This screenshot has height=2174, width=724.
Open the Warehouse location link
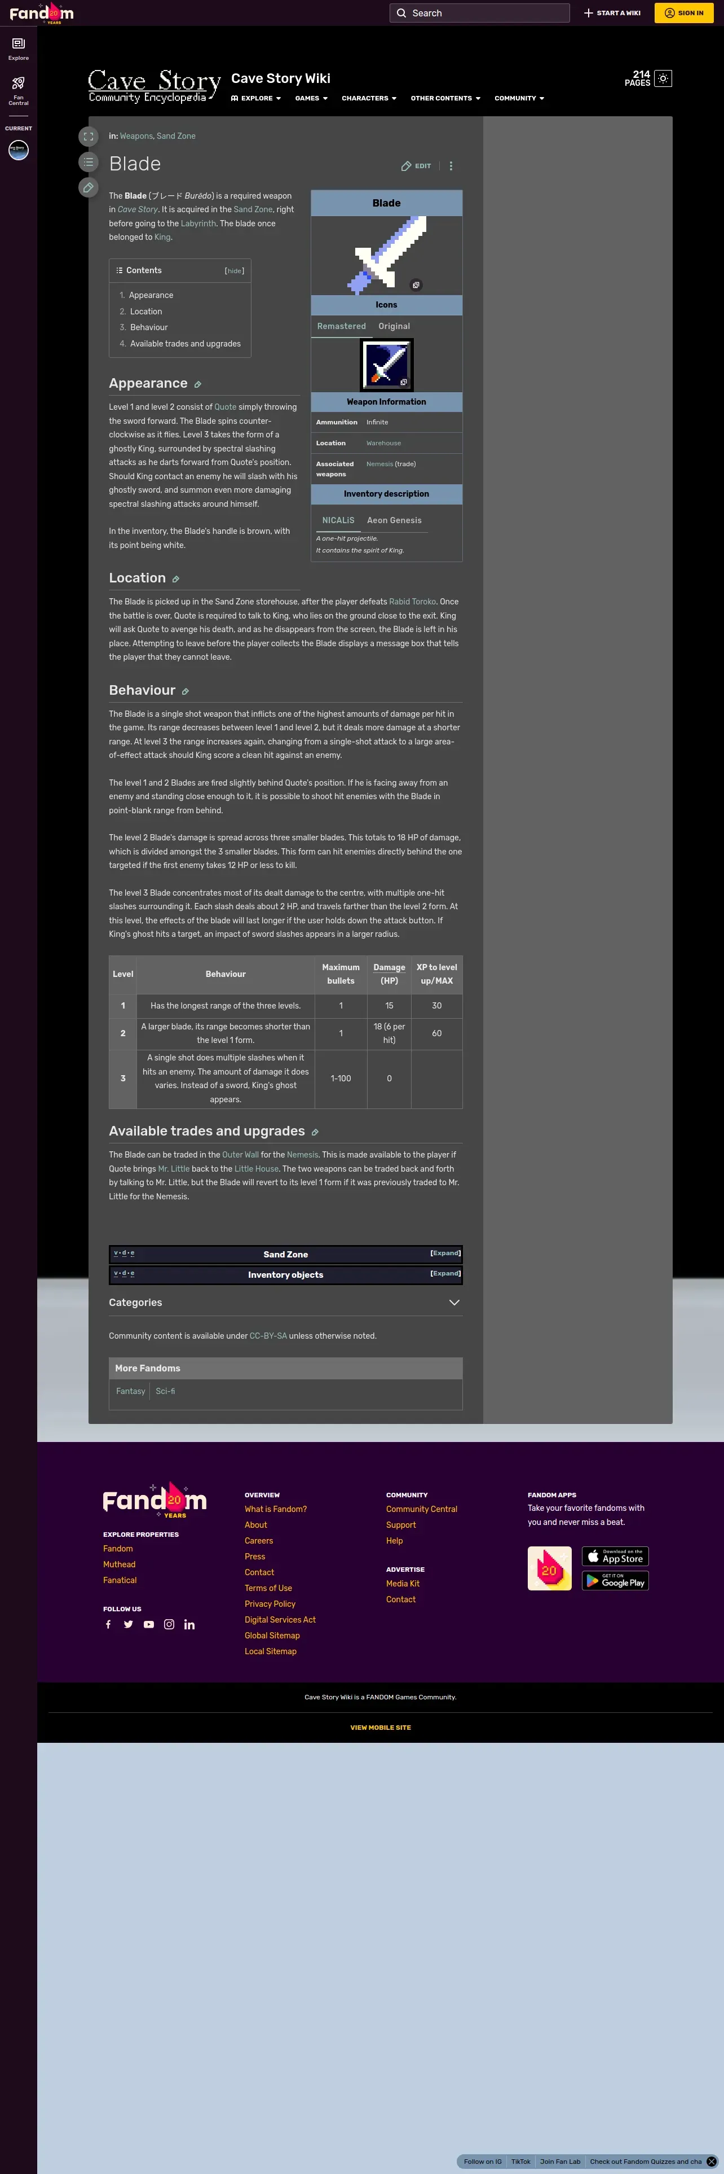tap(383, 443)
